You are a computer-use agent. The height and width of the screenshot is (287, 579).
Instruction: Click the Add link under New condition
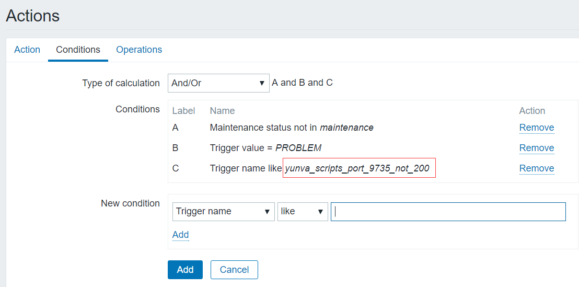180,235
